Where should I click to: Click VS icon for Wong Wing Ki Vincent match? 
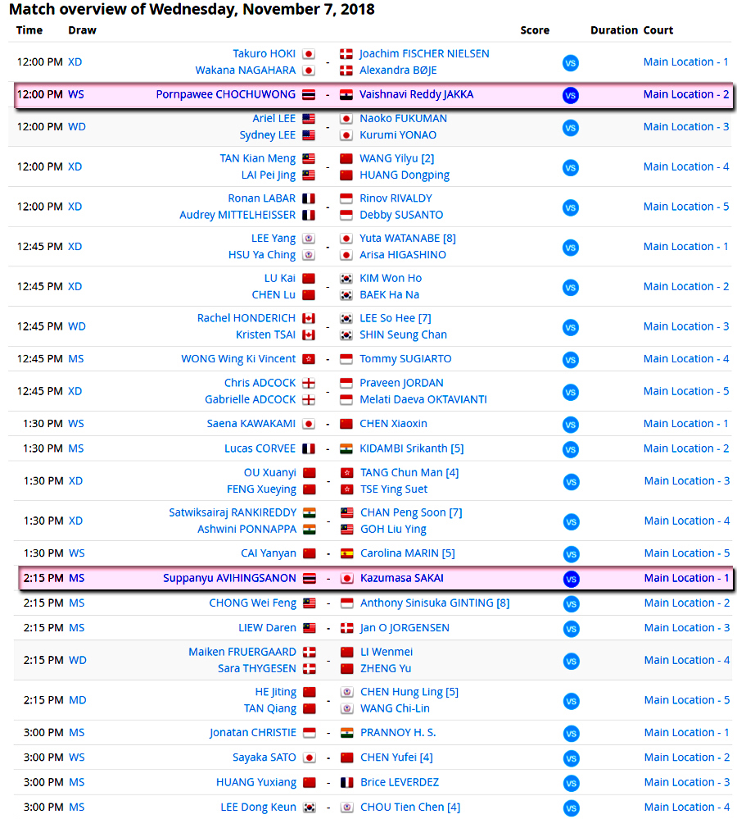[571, 359]
